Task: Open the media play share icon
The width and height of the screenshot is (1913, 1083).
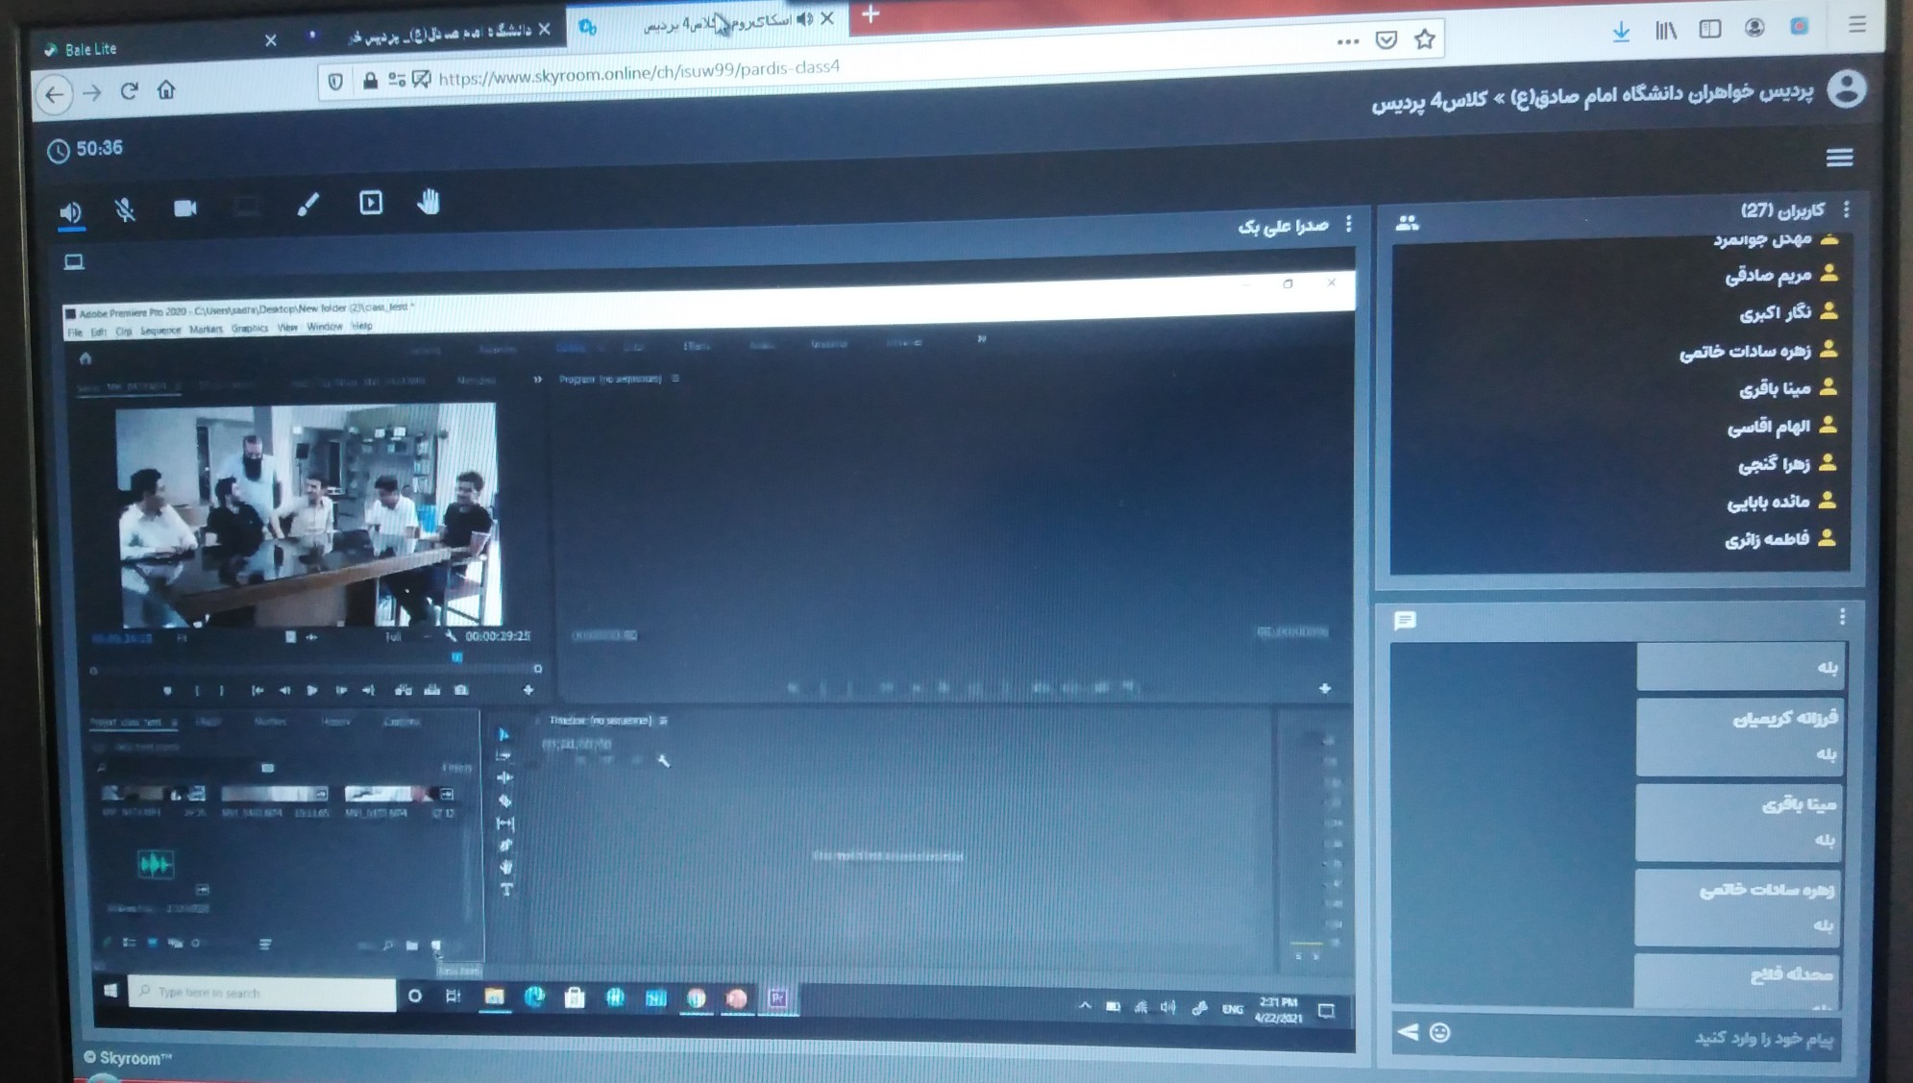Action: point(370,203)
